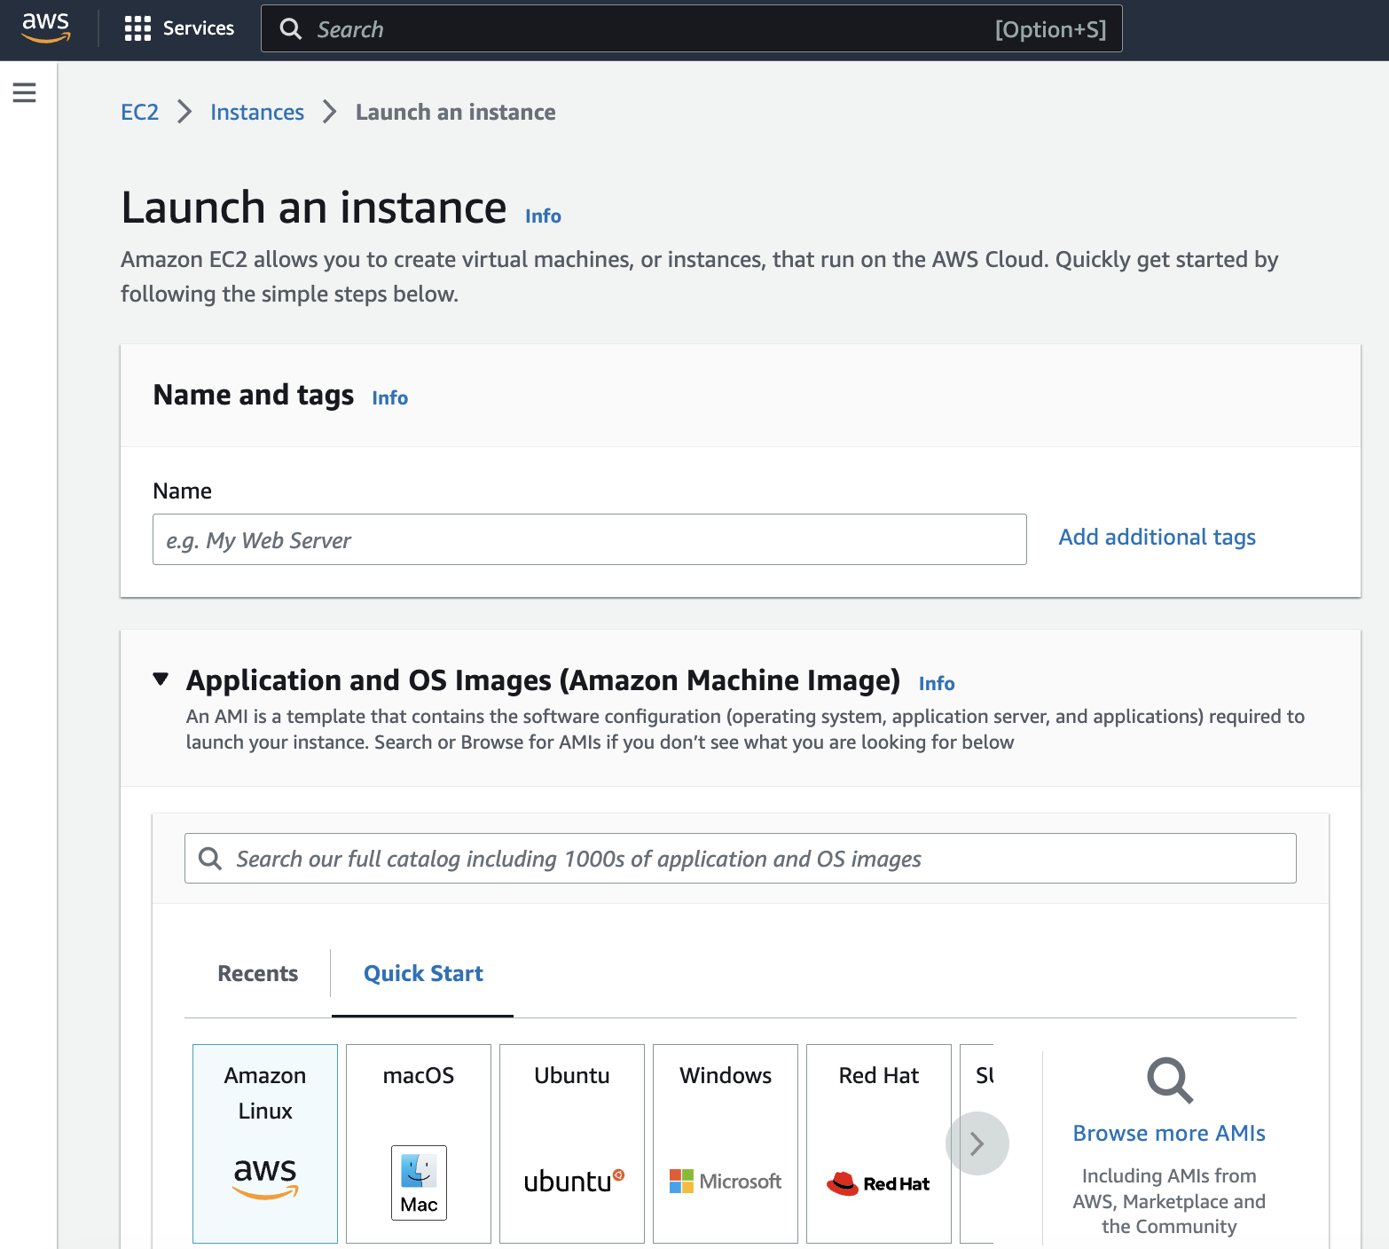Select the partially visible SUSE AMI tile

977,1075
